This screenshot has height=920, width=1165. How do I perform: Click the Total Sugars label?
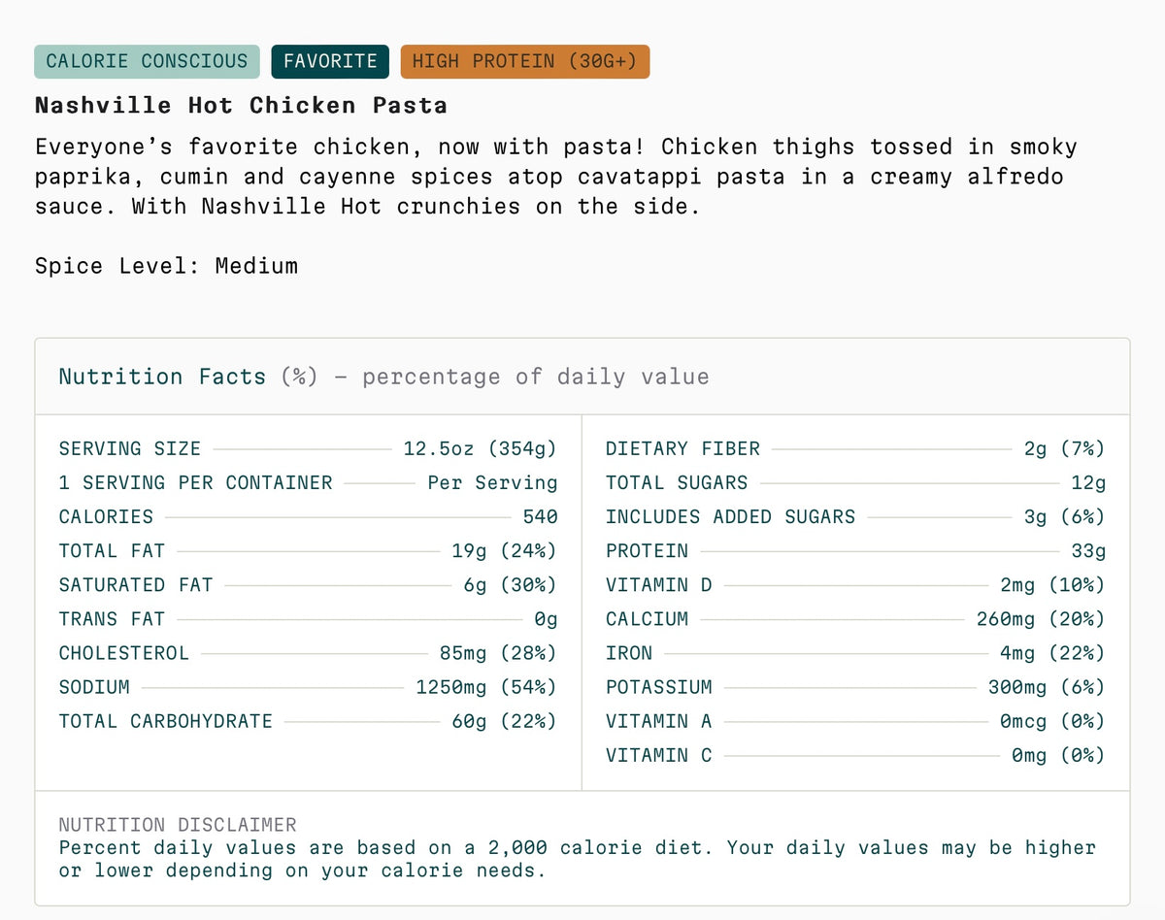[x=678, y=482]
